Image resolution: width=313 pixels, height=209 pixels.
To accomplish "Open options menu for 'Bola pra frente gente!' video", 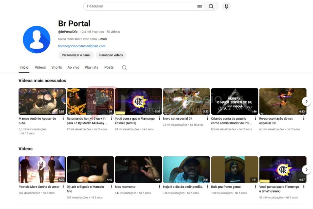I will click(255, 186).
